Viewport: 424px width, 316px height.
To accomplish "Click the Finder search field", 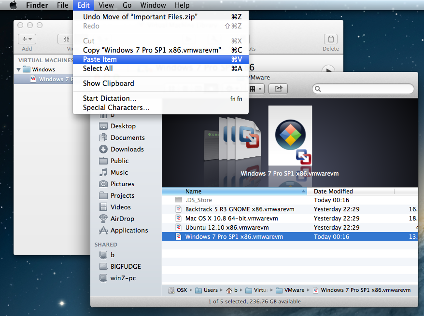I will tap(363, 89).
